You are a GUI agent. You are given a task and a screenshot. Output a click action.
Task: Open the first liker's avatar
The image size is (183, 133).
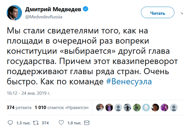[100, 107]
